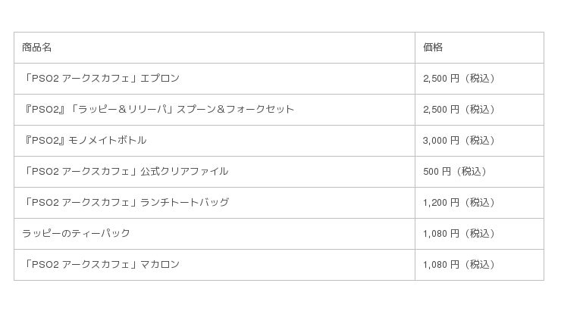Image resolution: width=561 pixels, height=311 pixels.
Task: Click 「PSO2 アークスカフェ」 in the エプロン row
Action: point(79,79)
